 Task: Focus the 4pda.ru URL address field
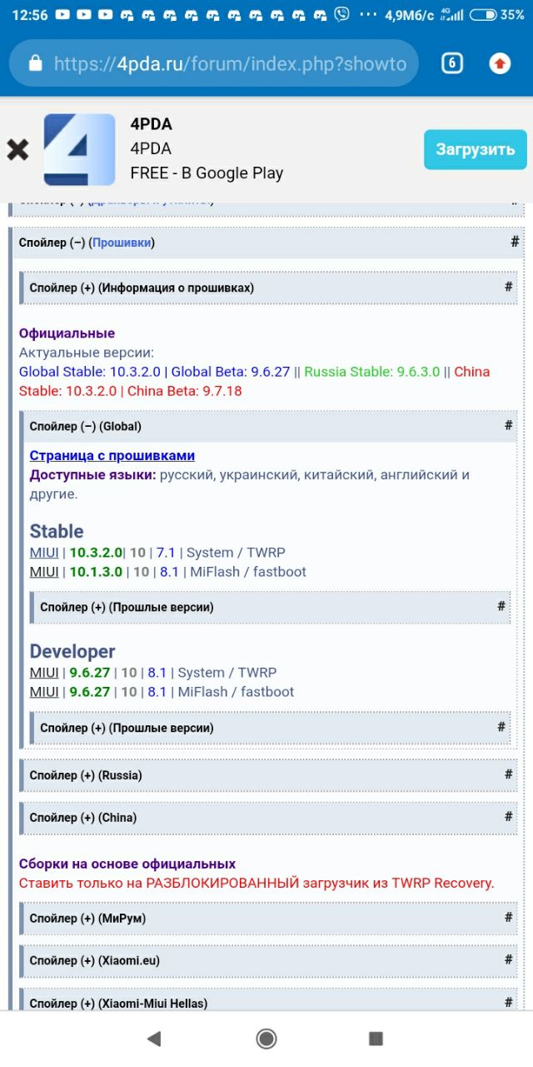pyautogui.click(x=213, y=64)
